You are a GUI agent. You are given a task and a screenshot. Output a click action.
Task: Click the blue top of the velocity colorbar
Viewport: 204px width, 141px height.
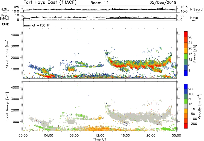[x=186, y=87]
